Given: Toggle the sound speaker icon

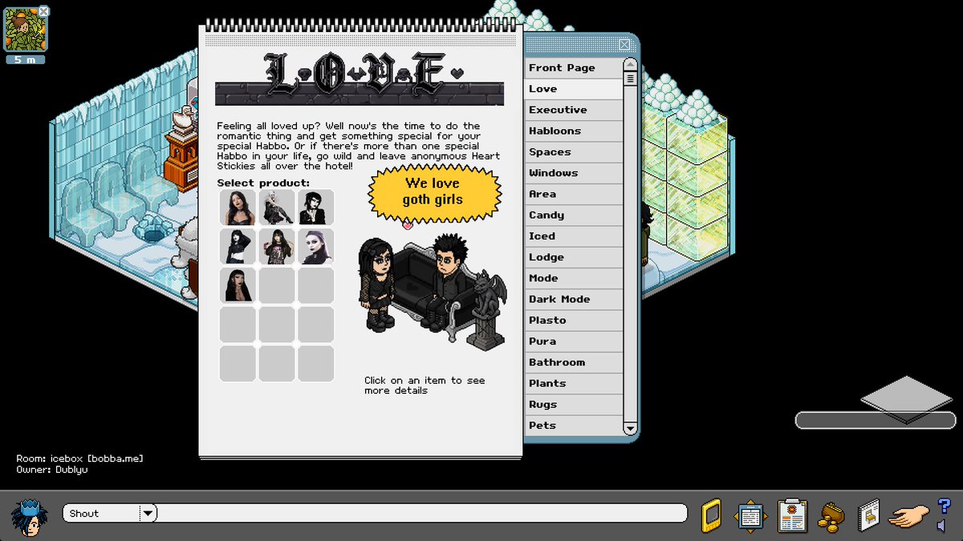Looking at the screenshot, I should (941, 526).
